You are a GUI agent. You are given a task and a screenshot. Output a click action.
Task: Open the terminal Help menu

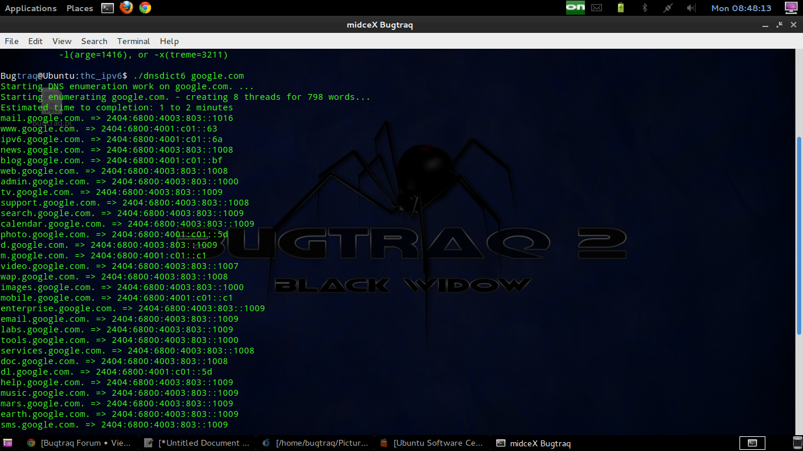pos(169,41)
